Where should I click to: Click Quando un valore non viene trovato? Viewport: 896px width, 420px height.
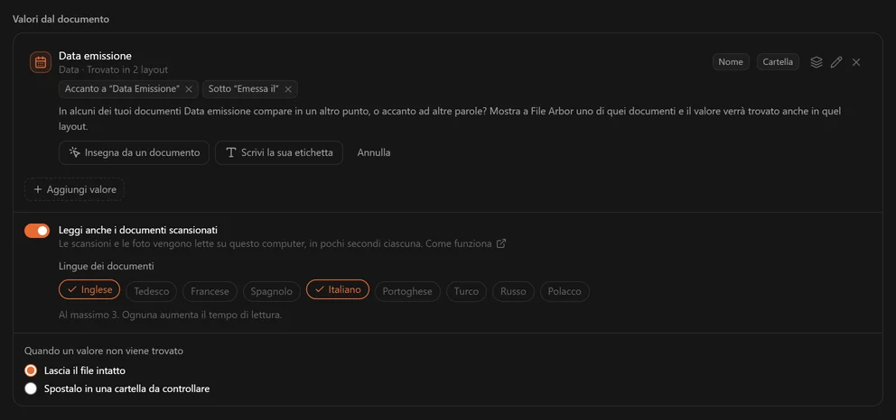tap(104, 351)
